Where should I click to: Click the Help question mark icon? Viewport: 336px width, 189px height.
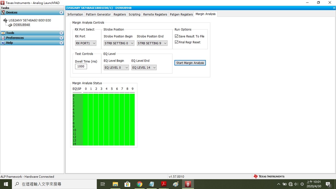point(3,43)
